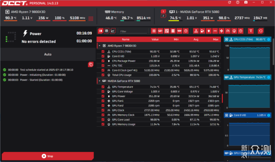Viewport: 275px width, 162px height.
Task: Click the GPU Temperature graph header
Action: (x=247, y=77)
